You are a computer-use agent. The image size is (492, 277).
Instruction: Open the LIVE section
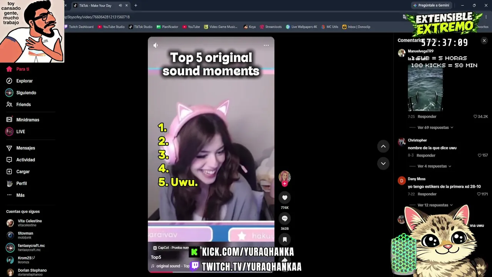click(x=15, y=132)
